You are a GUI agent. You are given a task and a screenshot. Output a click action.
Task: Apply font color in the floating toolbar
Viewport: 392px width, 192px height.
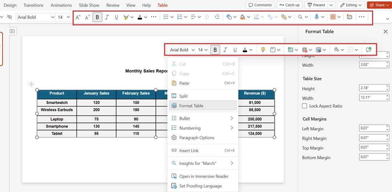245,50
